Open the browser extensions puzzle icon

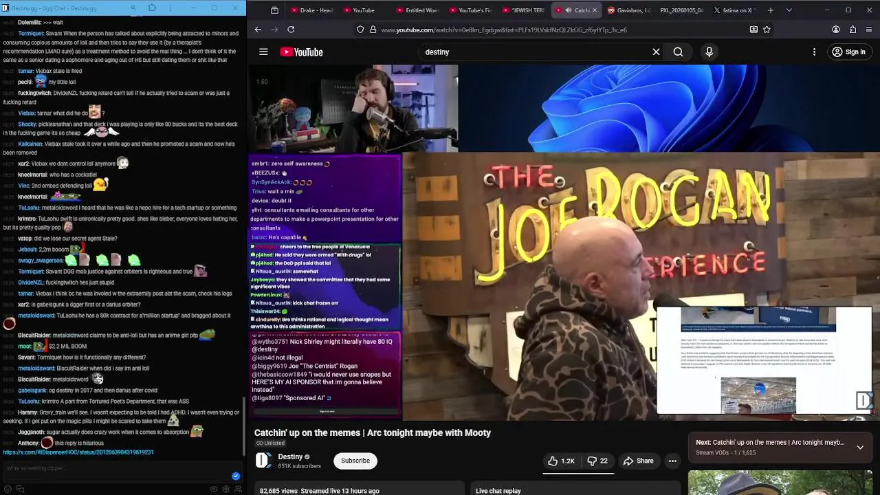point(852,30)
